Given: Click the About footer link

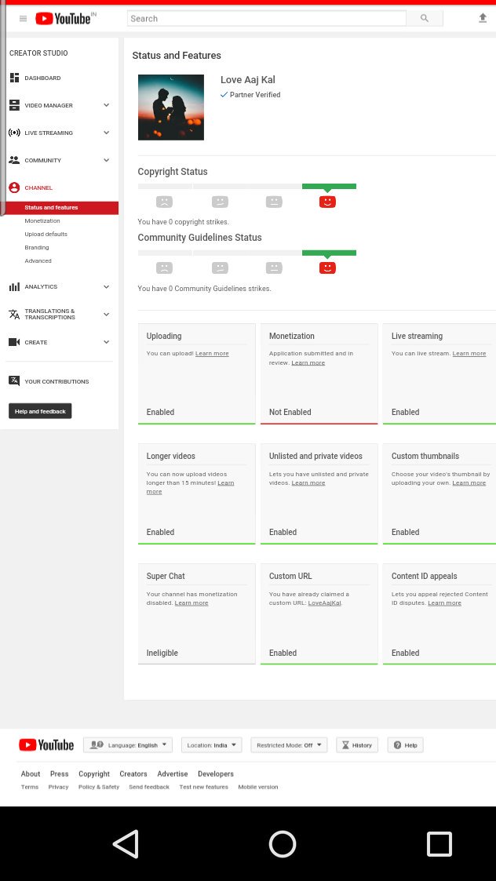Looking at the screenshot, I should pyautogui.click(x=31, y=774).
